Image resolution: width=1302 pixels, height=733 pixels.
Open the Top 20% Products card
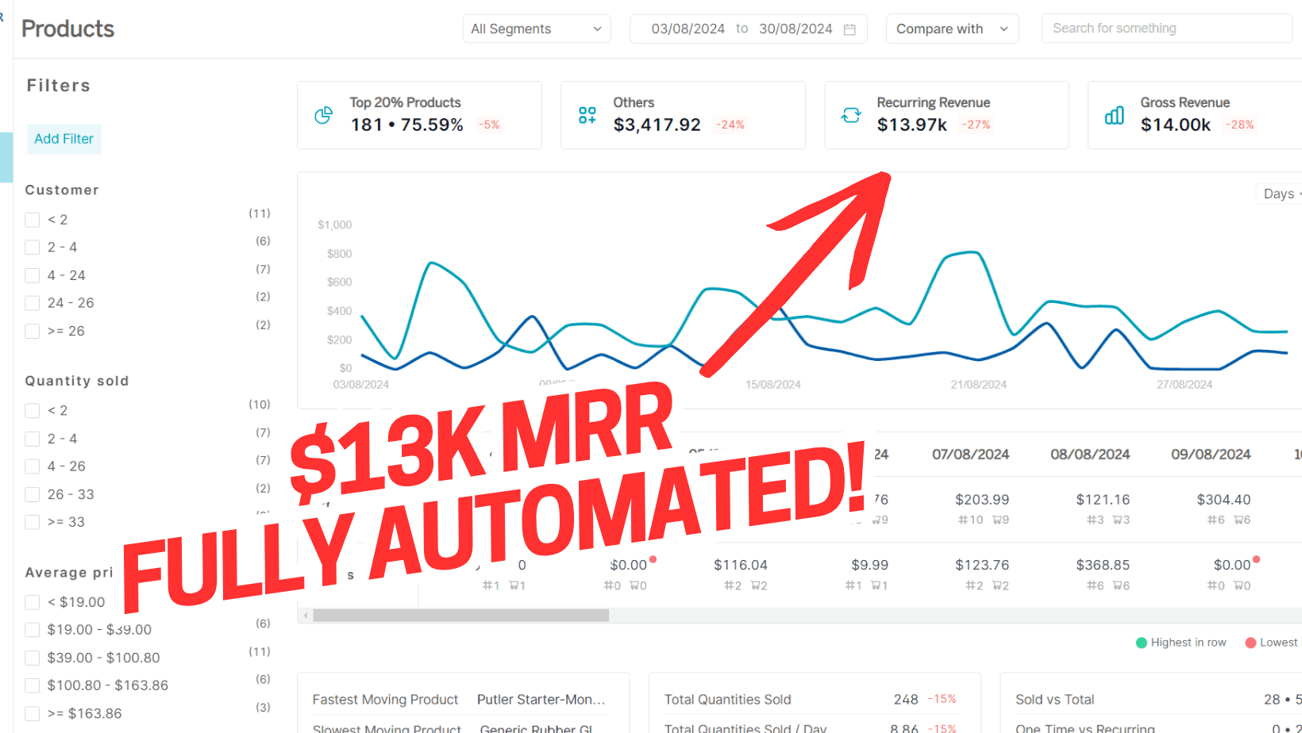(419, 115)
